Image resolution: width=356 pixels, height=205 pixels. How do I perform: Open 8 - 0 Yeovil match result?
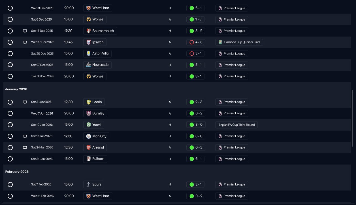tap(195, 125)
